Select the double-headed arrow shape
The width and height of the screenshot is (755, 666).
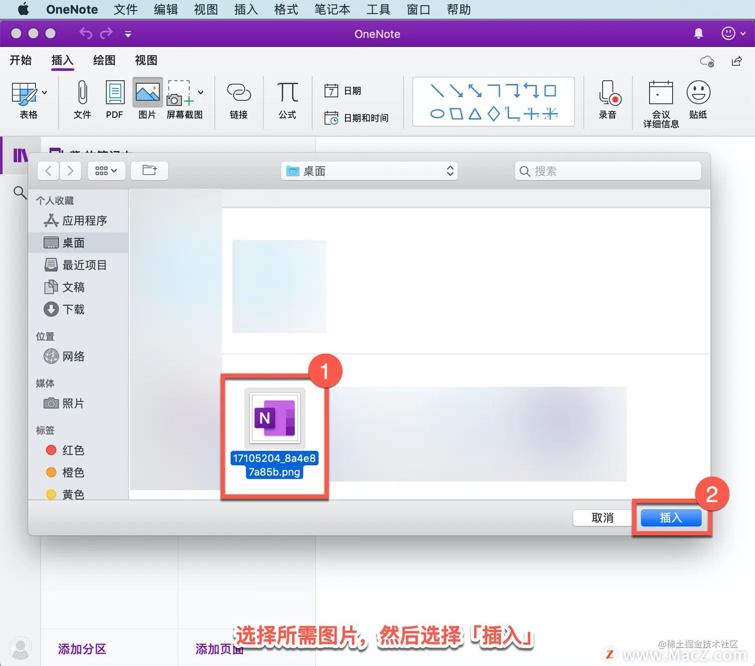pos(475,90)
